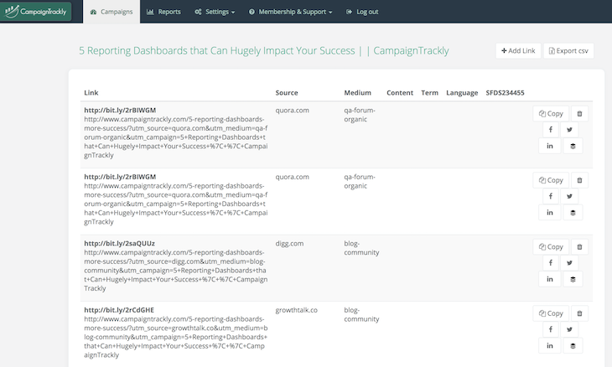
Task: Share digg.com link on LinkedIn
Action: tap(550, 279)
